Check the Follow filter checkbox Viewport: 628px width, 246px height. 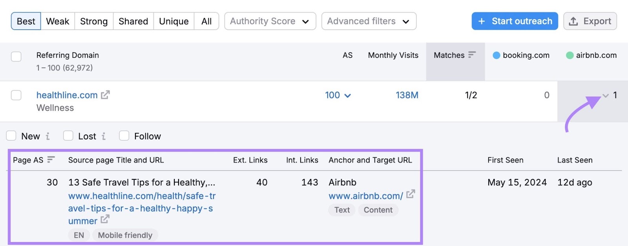coord(124,136)
